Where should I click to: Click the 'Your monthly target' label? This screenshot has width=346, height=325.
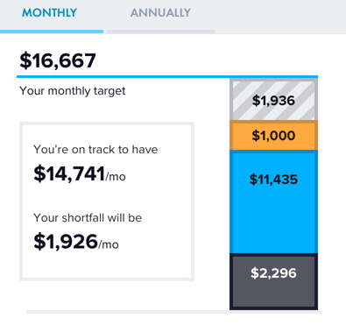tap(73, 91)
